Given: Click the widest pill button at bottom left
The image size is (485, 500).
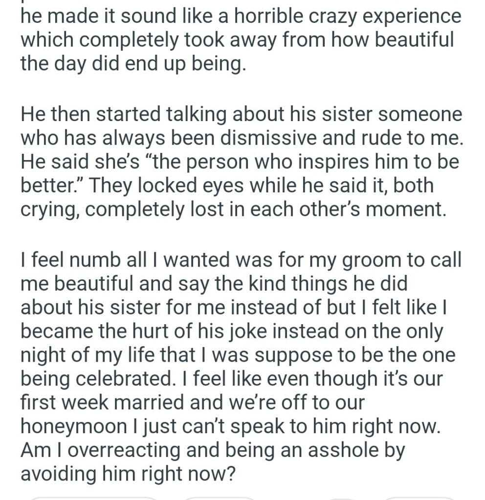Looking at the screenshot, I should [93, 497].
